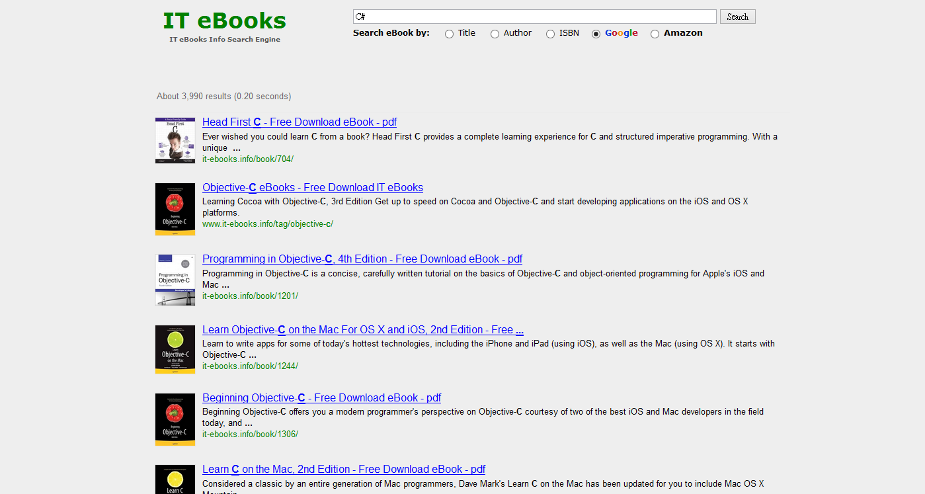This screenshot has height=494, width=925.
Task: Click the Head First C book cover
Action: click(175, 140)
